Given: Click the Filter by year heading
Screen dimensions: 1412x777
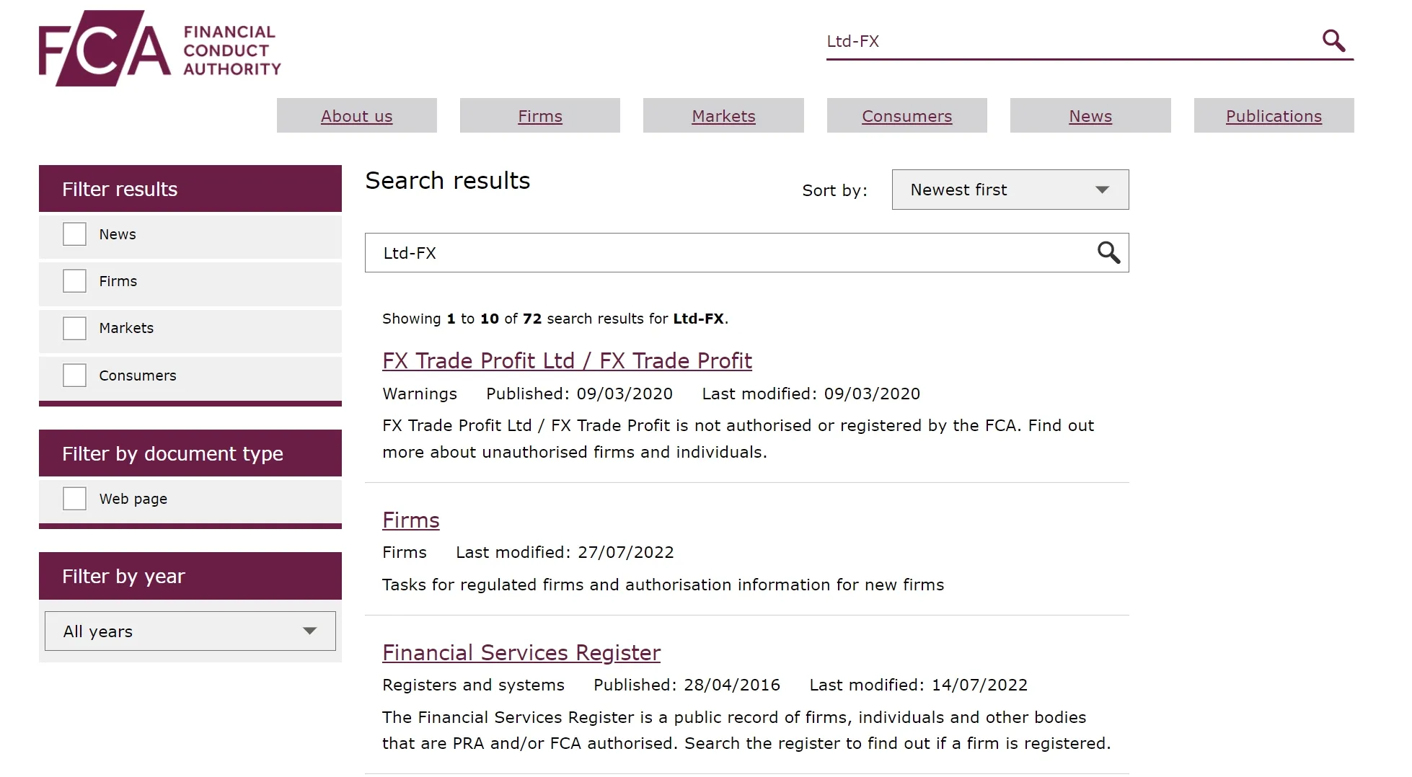Looking at the screenshot, I should click(190, 576).
